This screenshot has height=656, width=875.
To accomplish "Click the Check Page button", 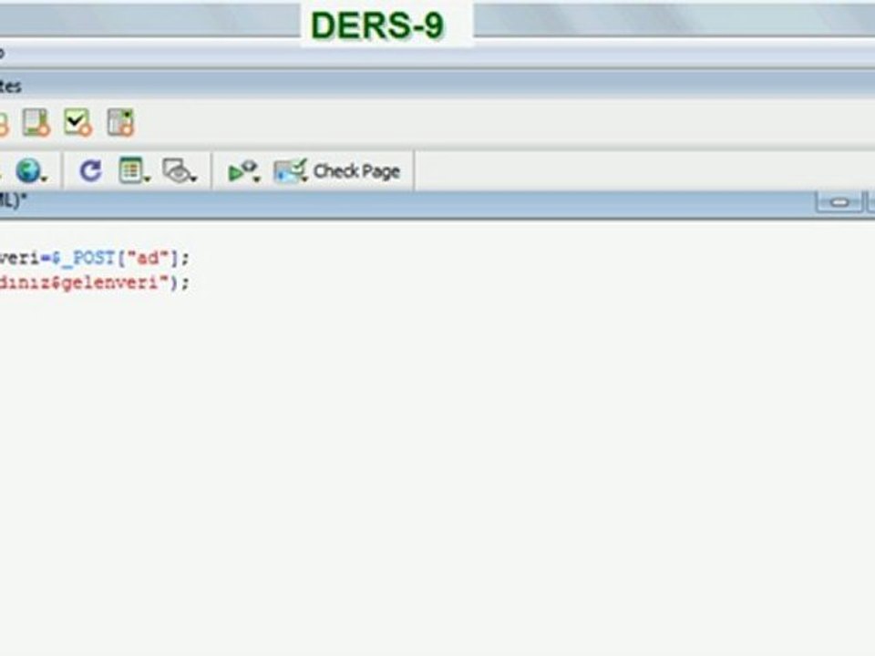I will [x=337, y=170].
